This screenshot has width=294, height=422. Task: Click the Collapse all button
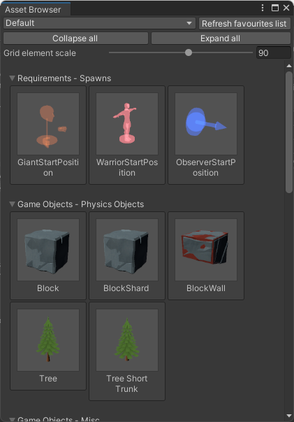pos(75,38)
